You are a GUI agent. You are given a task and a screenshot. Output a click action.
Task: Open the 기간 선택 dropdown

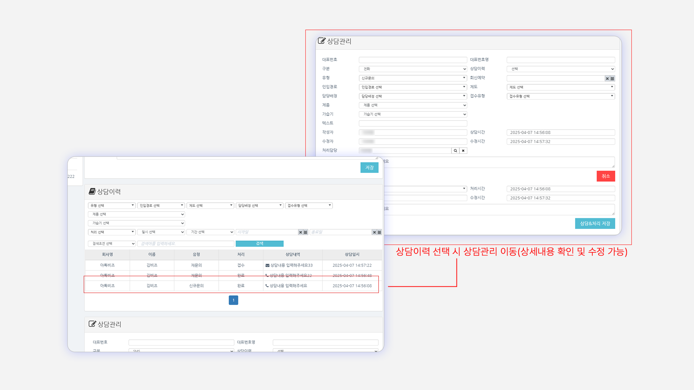pyautogui.click(x=210, y=232)
